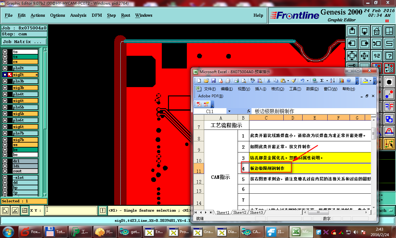Toggle display checkbox for layer 'drl'

(5, 161)
